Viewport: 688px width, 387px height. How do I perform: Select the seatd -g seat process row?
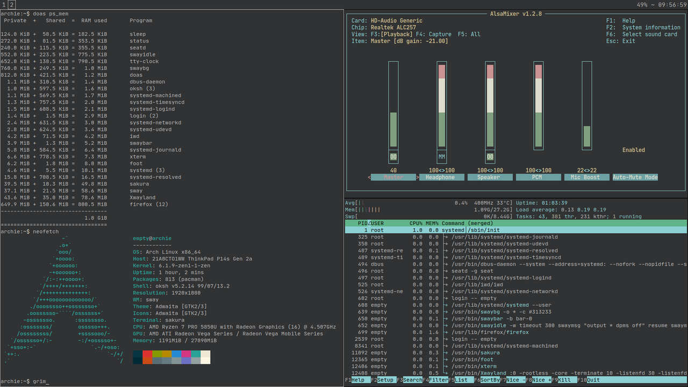(516, 271)
